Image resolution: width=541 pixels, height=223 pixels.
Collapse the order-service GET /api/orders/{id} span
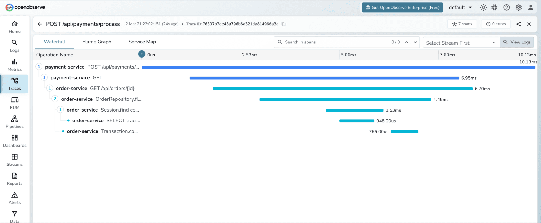(x=50, y=88)
